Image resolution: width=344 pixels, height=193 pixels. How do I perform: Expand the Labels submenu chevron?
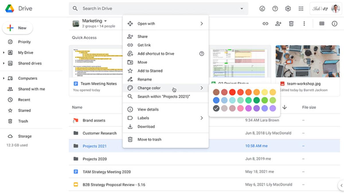(202, 118)
